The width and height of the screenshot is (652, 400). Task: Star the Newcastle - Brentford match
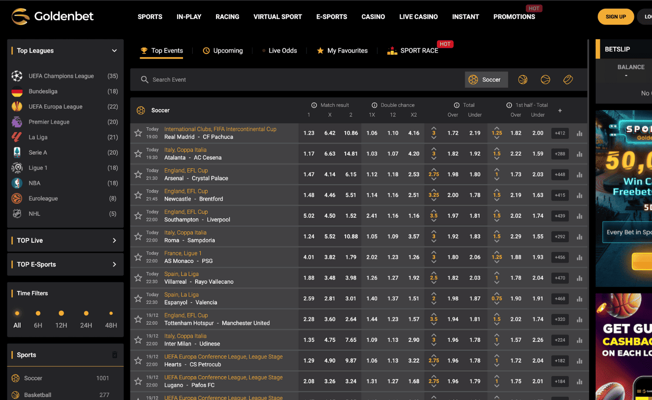pyautogui.click(x=138, y=195)
